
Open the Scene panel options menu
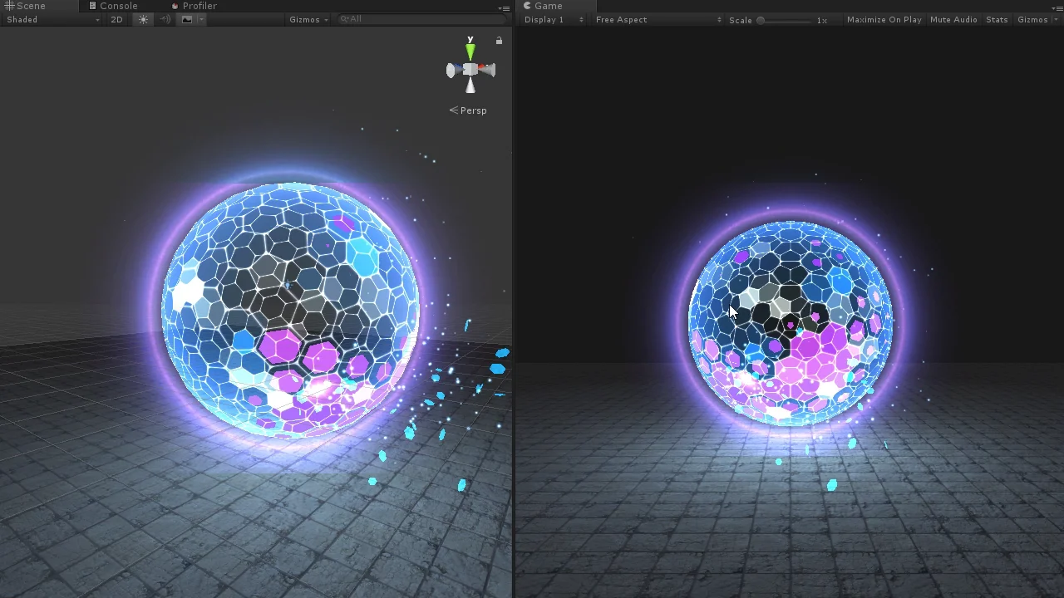tap(504, 7)
